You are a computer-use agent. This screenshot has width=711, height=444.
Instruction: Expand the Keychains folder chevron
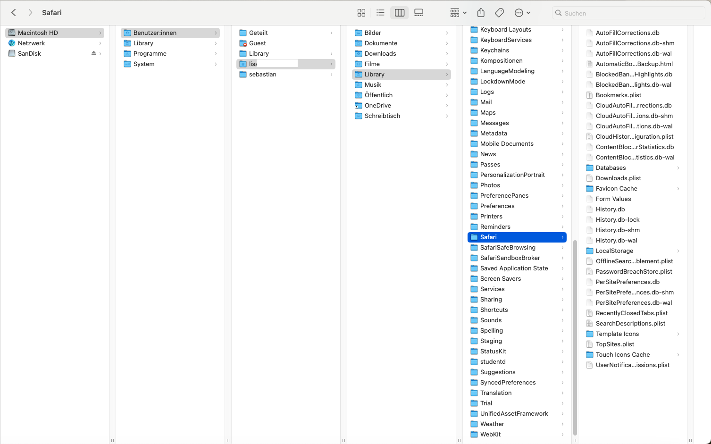click(x=562, y=50)
